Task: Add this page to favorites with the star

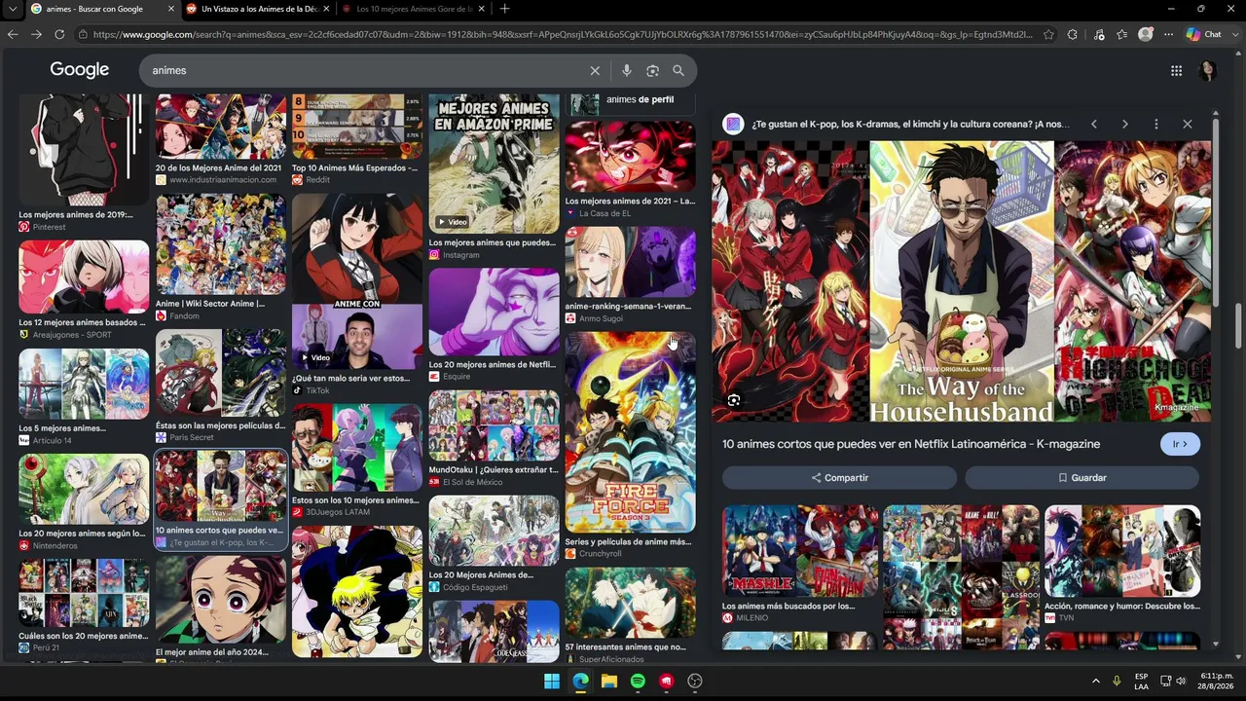Action: coord(1048,34)
